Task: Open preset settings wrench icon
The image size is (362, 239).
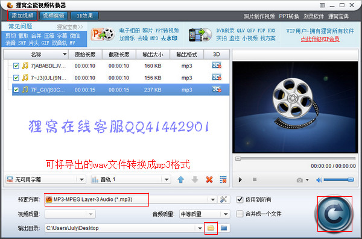Action: tap(223, 199)
